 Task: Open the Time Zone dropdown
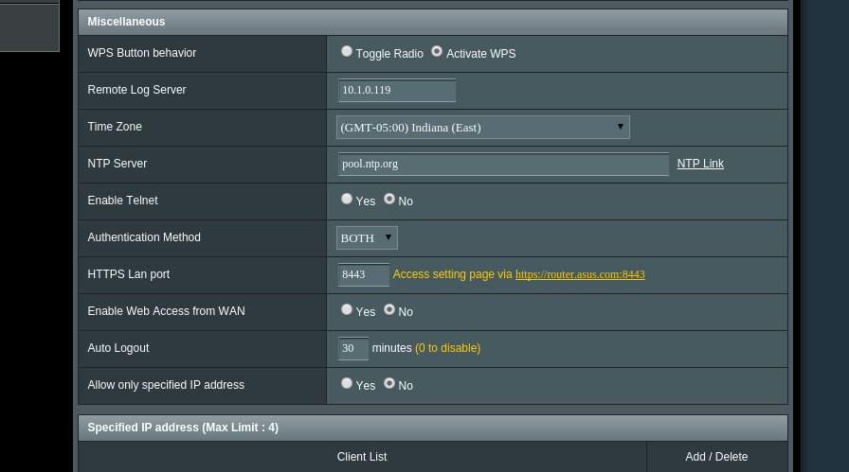pyautogui.click(x=483, y=127)
